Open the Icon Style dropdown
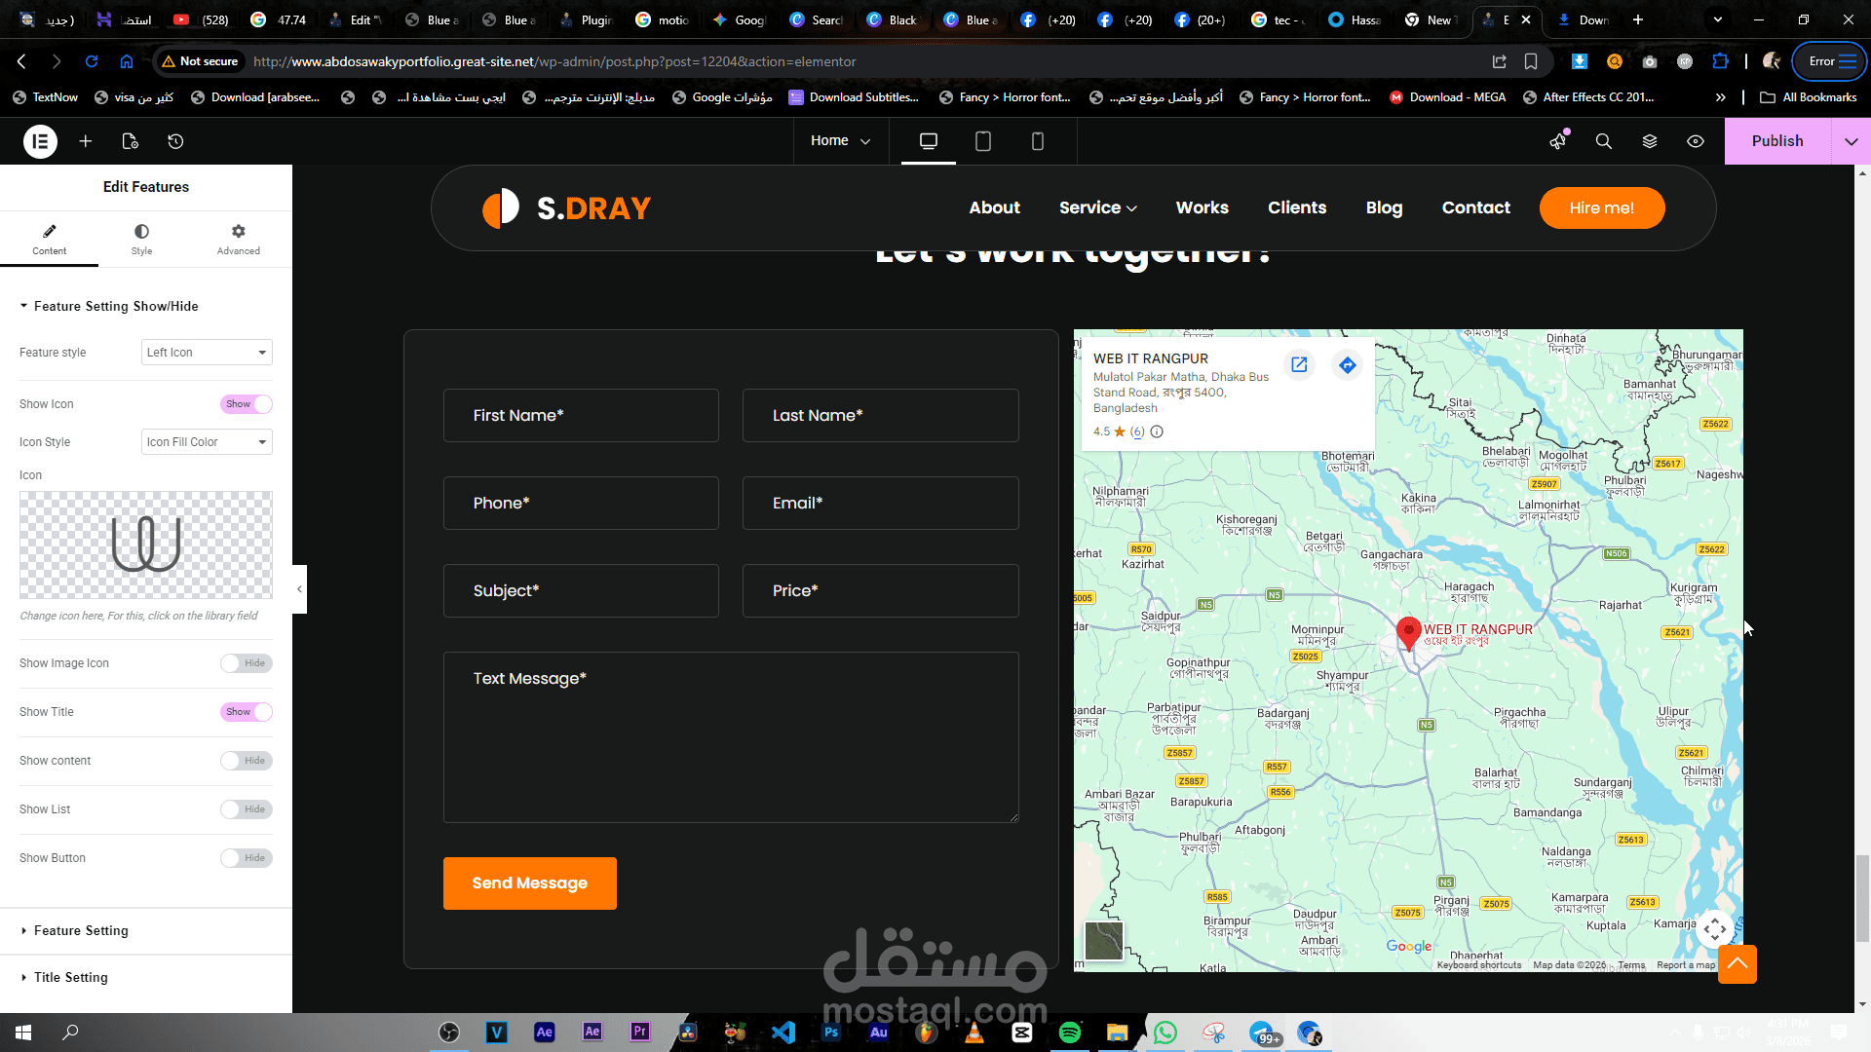 [x=207, y=442]
